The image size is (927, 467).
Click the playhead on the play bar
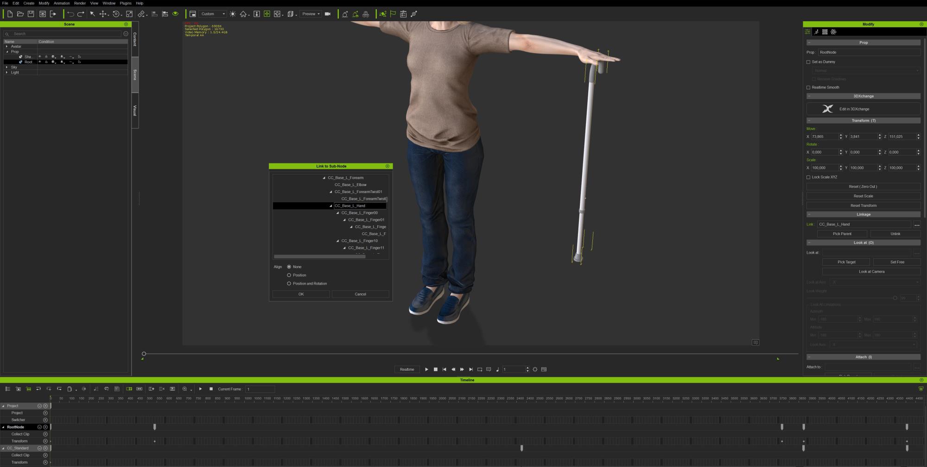tap(144, 354)
